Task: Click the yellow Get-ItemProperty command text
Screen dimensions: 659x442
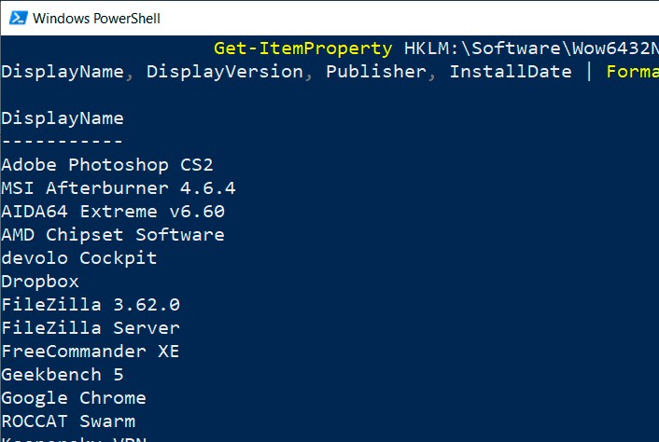Action: (x=302, y=48)
